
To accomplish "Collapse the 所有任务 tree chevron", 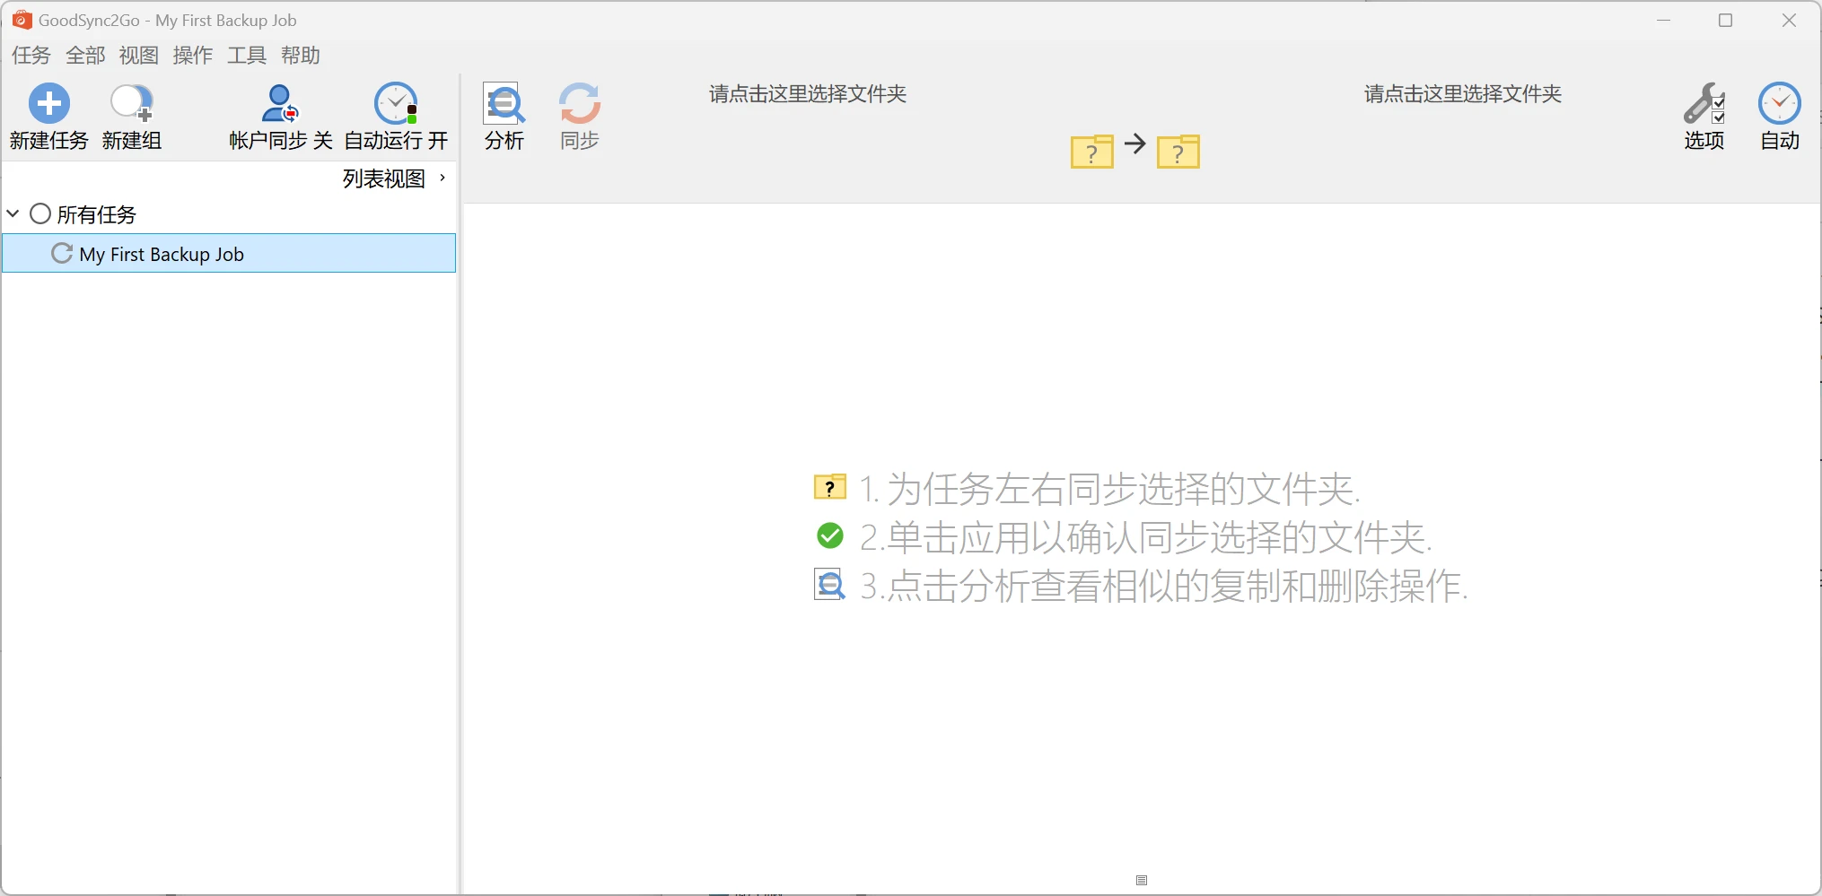I will tap(13, 213).
